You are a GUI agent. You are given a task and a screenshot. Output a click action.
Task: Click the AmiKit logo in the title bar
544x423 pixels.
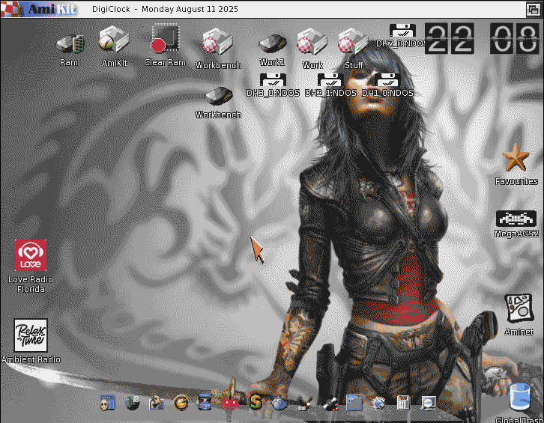coord(39,9)
